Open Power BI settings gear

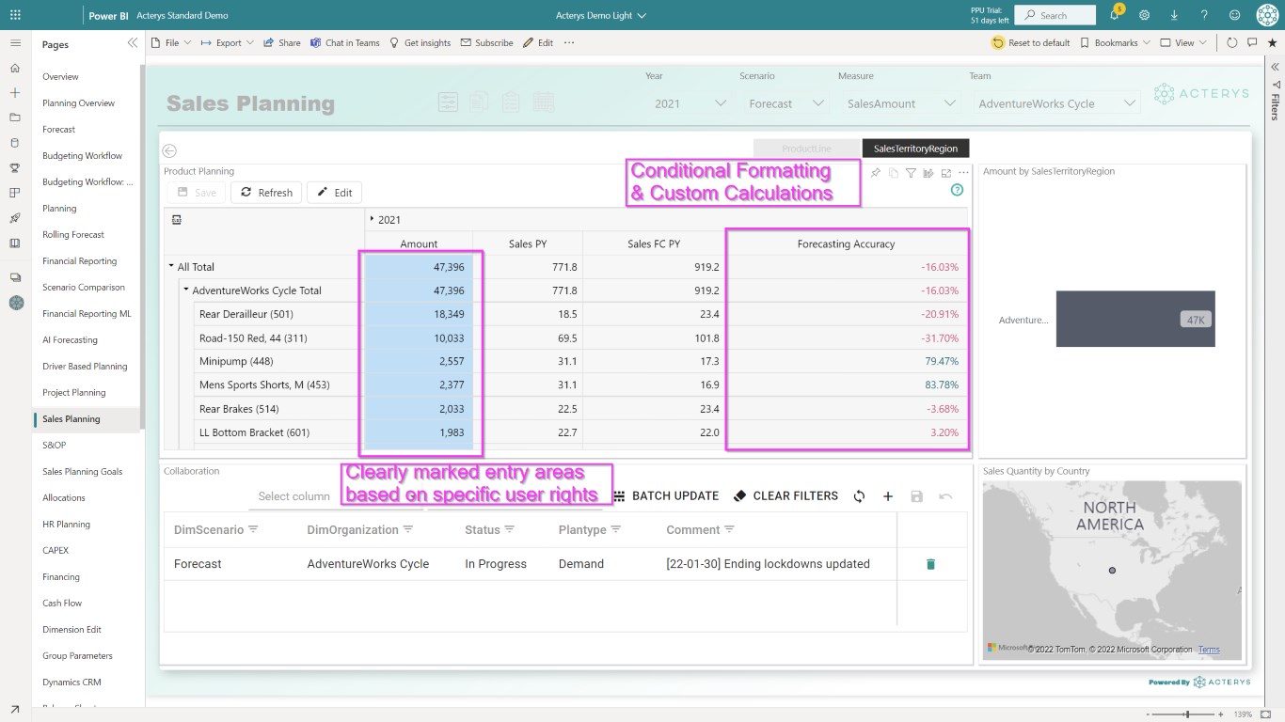(x=1144, y=15)
